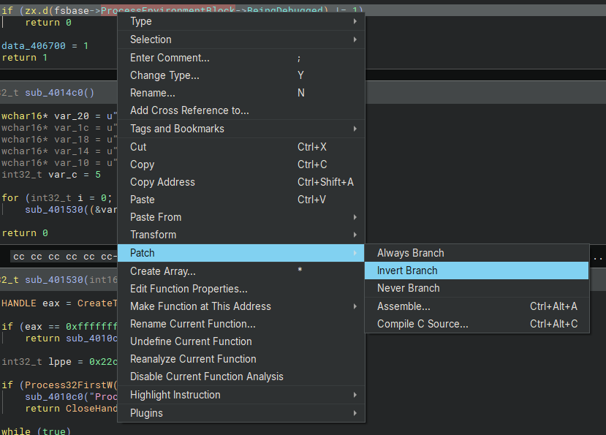Image resolution: width=606 pixels, height=435 pixels.
Task: Expand arrow beside Plugins
Action: [355, 413]
